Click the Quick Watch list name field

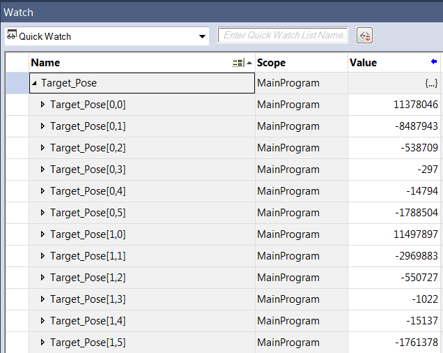[x=283, y=36]
